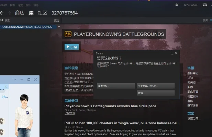Click the 我要想自己购买它 button
Image resolution: width=212 pixels, height=137 pixels.
click(x=156, y=86)
